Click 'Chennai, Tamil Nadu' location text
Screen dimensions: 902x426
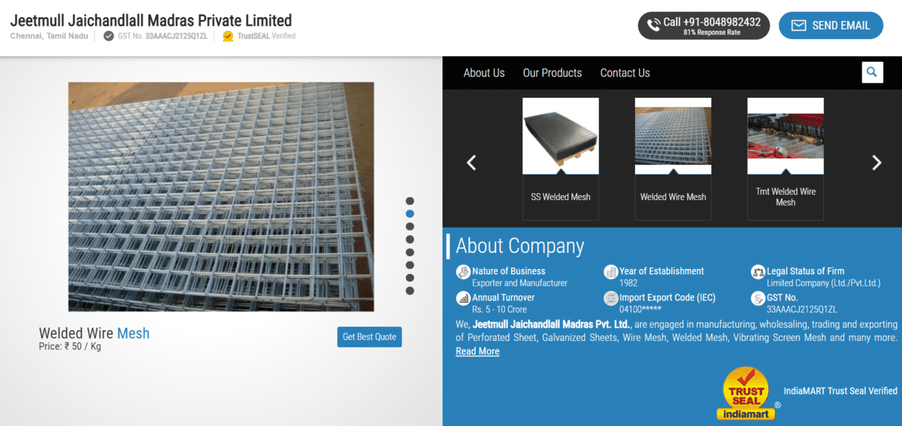pyautogui.click(x=49, y=36)
